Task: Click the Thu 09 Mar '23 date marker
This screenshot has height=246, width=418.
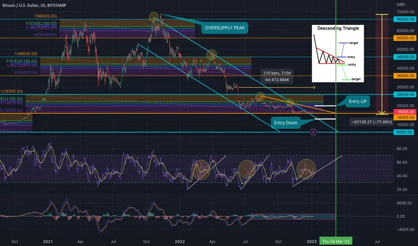Action: click(x=336, y=241)
